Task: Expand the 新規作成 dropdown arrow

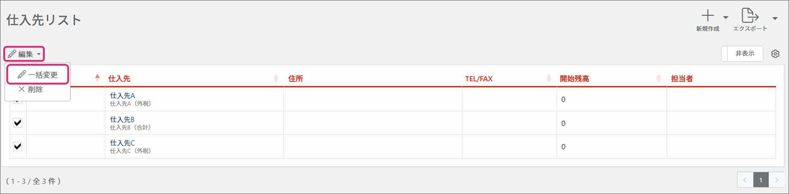Action: [x=726, y=18]
